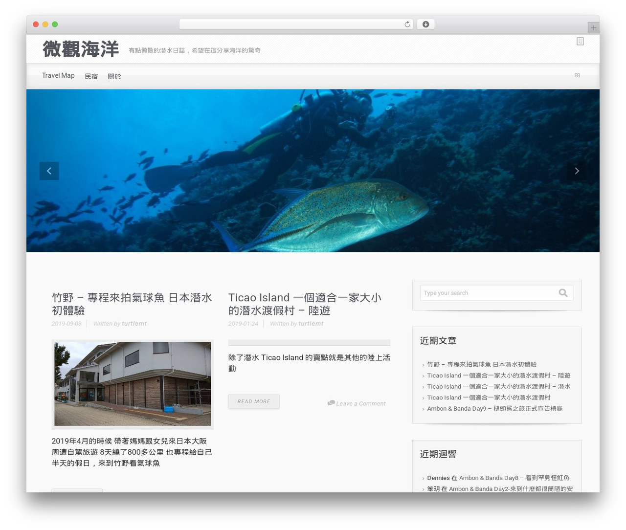Click date 2019-01-24 under Ticao post
This screenshot has height=530, width=626.
click(243, 324)
